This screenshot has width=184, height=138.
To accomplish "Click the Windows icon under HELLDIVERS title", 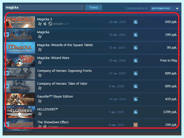I will coord(40,114).
